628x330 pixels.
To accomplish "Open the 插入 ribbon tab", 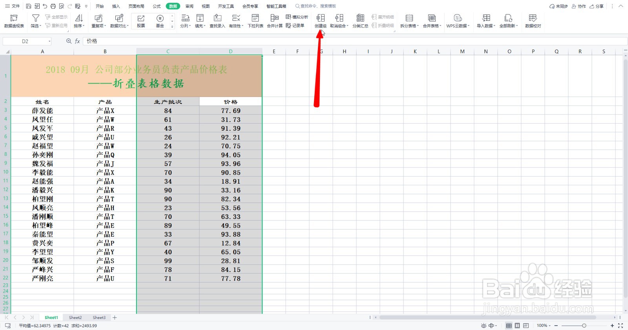I will tap(116, 6).
